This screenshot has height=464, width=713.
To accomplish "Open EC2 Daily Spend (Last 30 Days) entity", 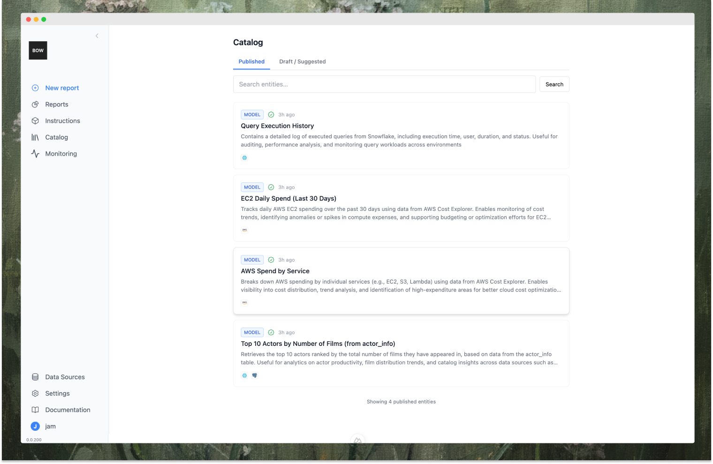I will 288,199.
